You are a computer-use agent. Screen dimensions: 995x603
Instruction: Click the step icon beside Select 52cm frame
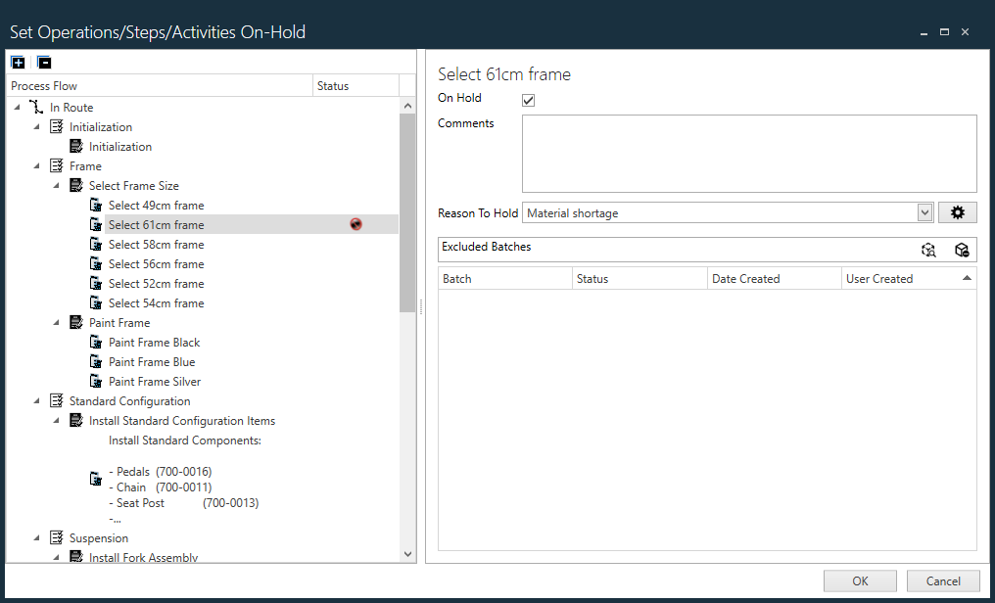95,283
